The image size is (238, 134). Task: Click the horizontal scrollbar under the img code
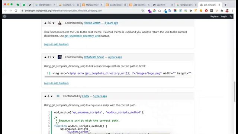point(110,77)
